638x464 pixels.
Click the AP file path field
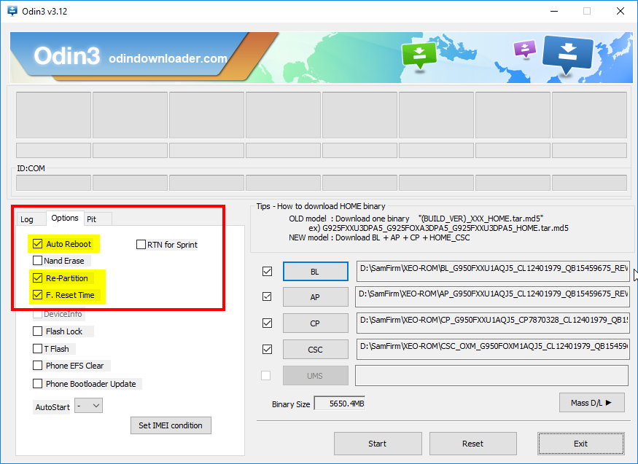492,297
